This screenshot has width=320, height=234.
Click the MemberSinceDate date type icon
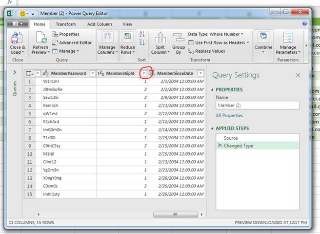pyautogui.click(x=151, y=73)
